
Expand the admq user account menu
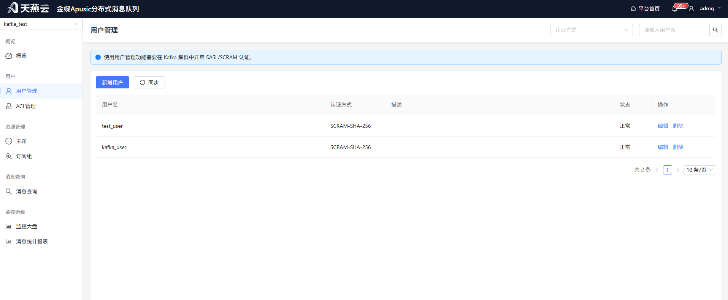pos(706,9)
